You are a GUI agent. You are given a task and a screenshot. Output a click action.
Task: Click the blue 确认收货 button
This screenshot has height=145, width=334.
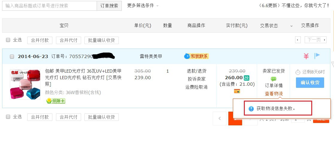tap(310, 83)
